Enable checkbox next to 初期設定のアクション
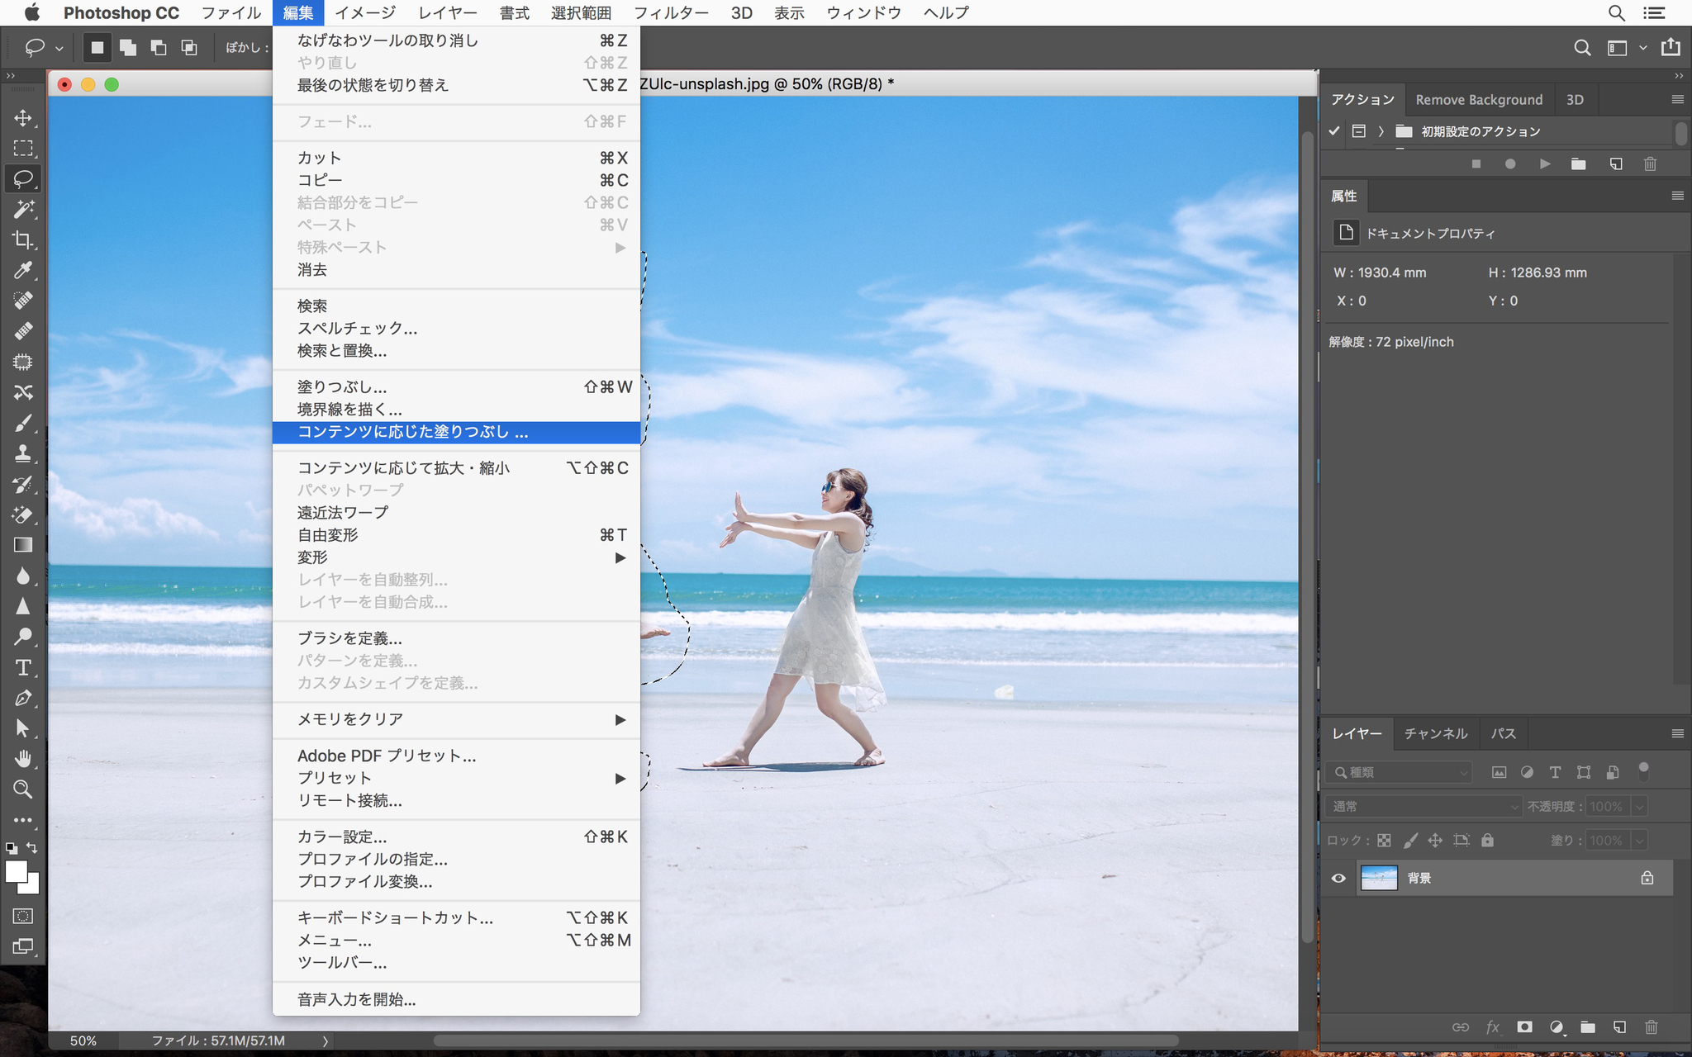 1334,130
